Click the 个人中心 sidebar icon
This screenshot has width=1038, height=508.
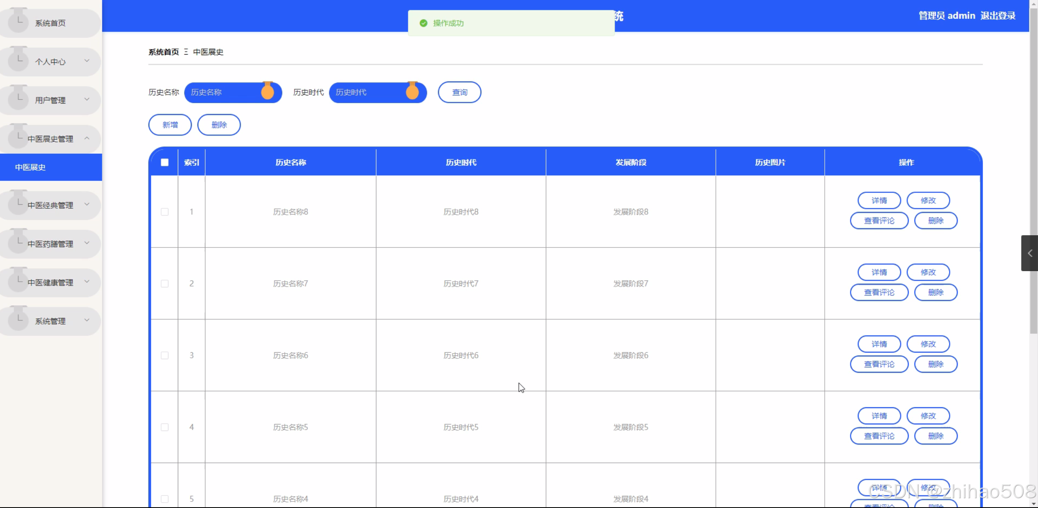(x=18, y=60)
